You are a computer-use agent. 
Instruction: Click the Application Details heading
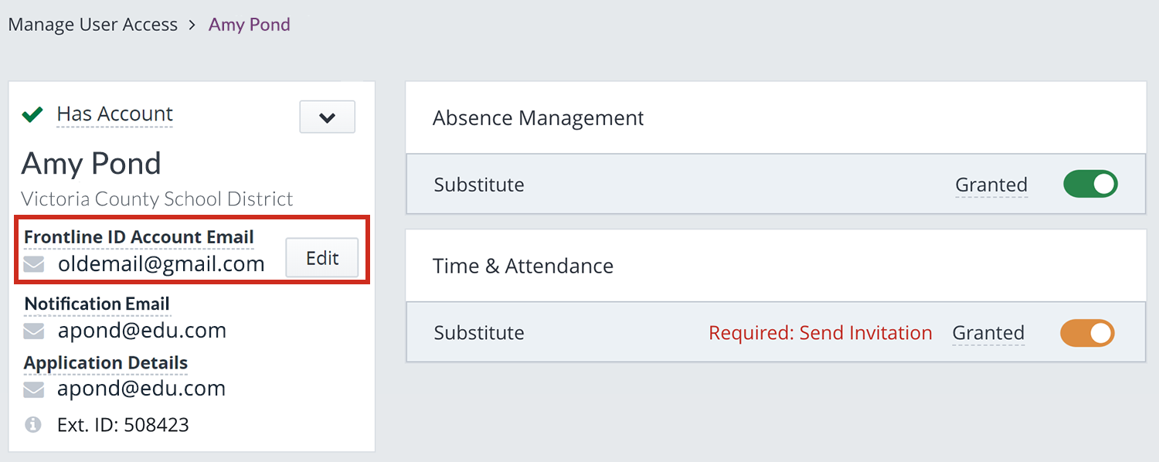pyautogui.click(x=106, y=363)
